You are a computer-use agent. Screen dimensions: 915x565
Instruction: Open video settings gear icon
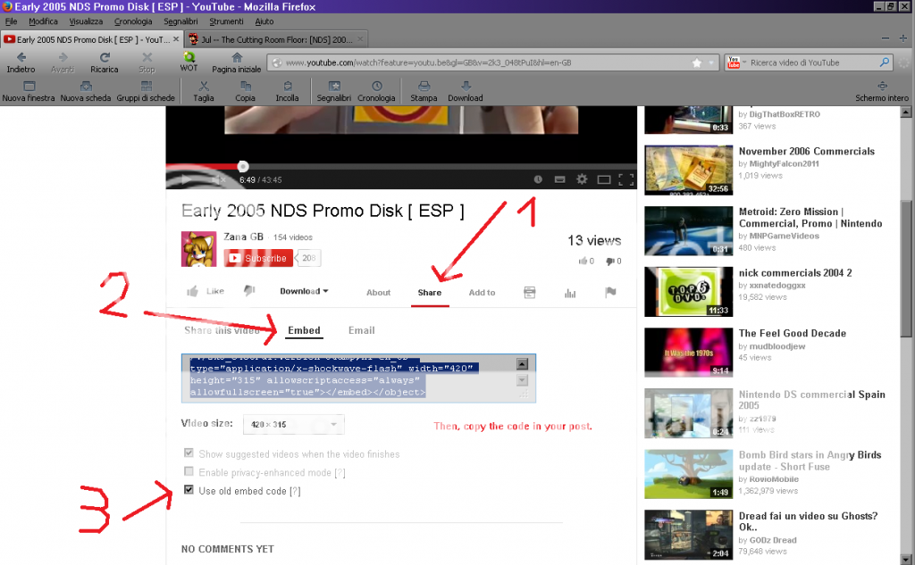click(x=582, y=179)
